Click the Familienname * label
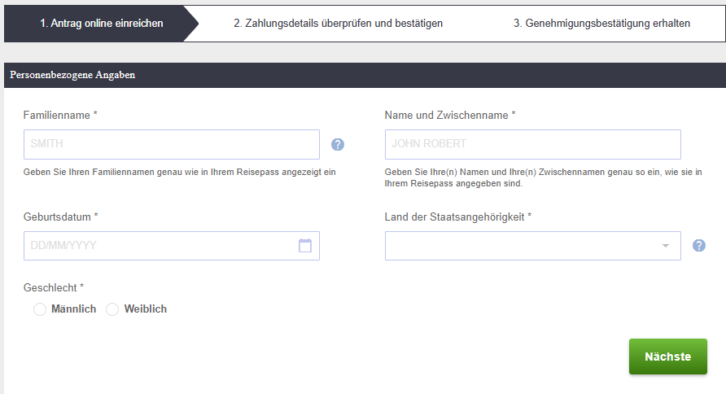The height and width of the screenshot is (394, 726). tap(60, 115)
